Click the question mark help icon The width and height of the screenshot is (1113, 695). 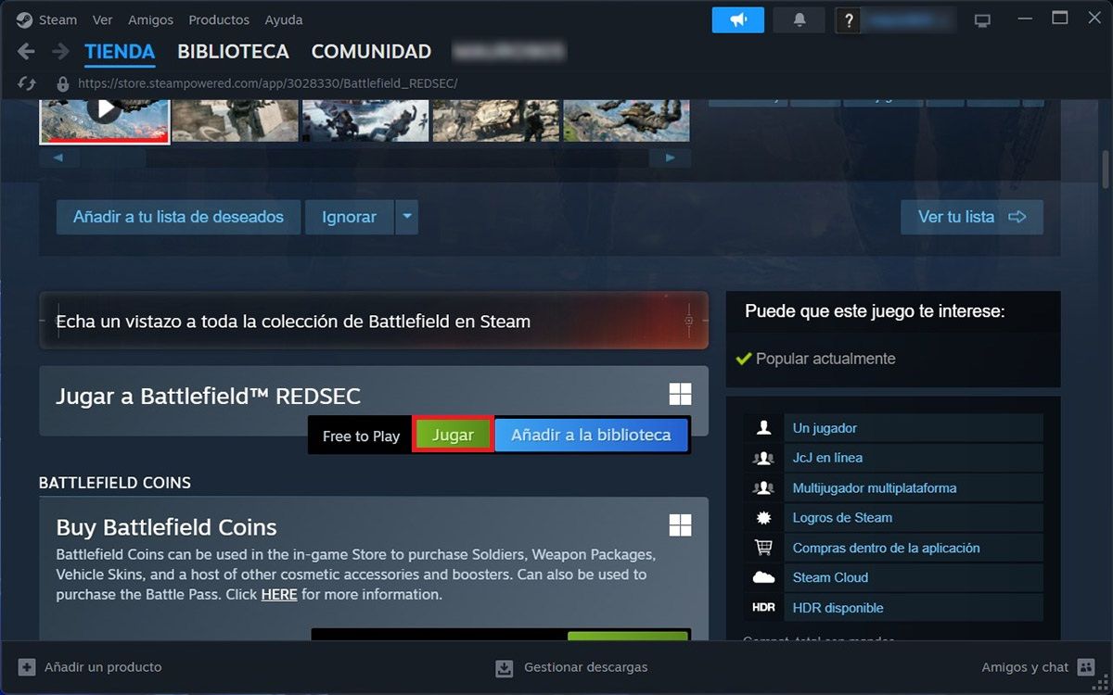[848, 20]
